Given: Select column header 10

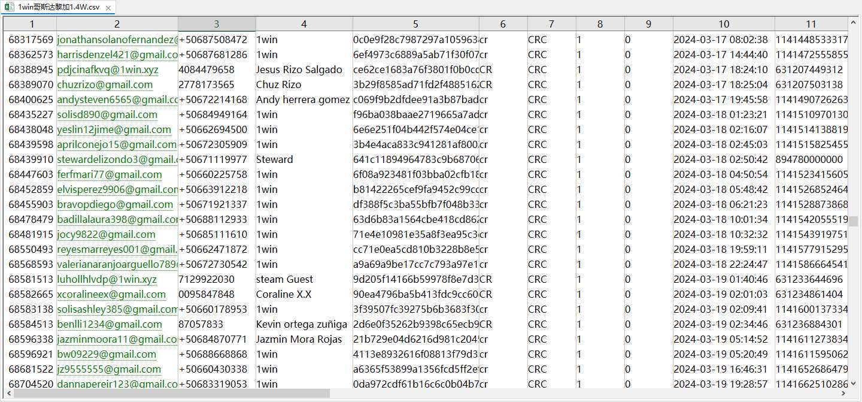Looking at the screenshot, I should [724, 24].
